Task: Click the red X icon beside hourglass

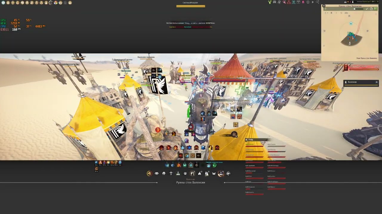Action: [350, 2]
